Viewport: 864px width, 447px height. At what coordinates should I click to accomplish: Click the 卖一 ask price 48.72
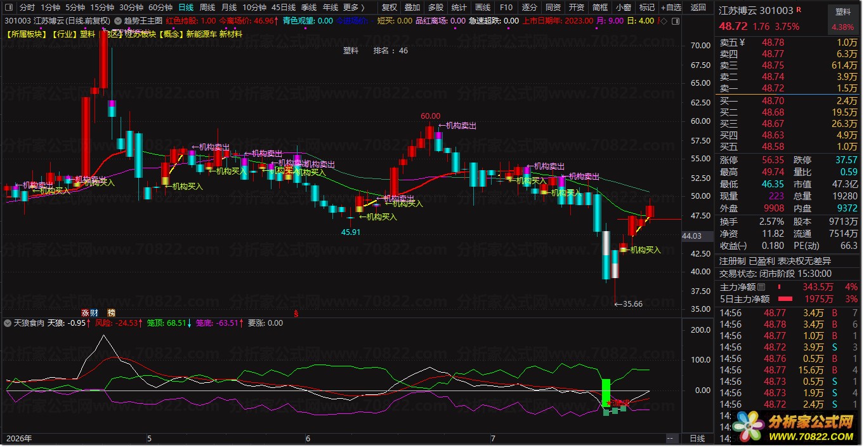[x=773, y=88]
